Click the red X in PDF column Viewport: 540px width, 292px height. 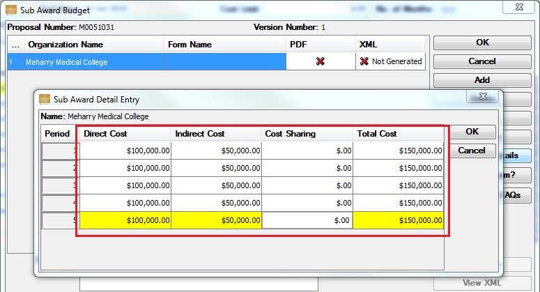point(320,61)
